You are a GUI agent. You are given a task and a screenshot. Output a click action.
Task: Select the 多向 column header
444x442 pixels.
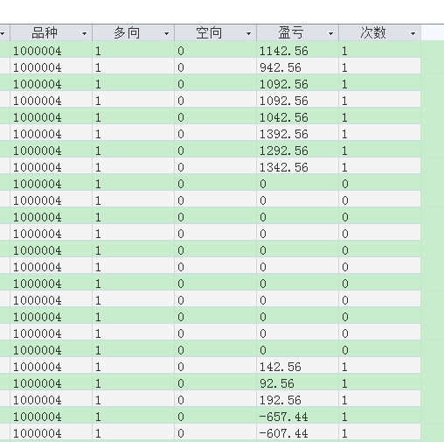(134, 32)
